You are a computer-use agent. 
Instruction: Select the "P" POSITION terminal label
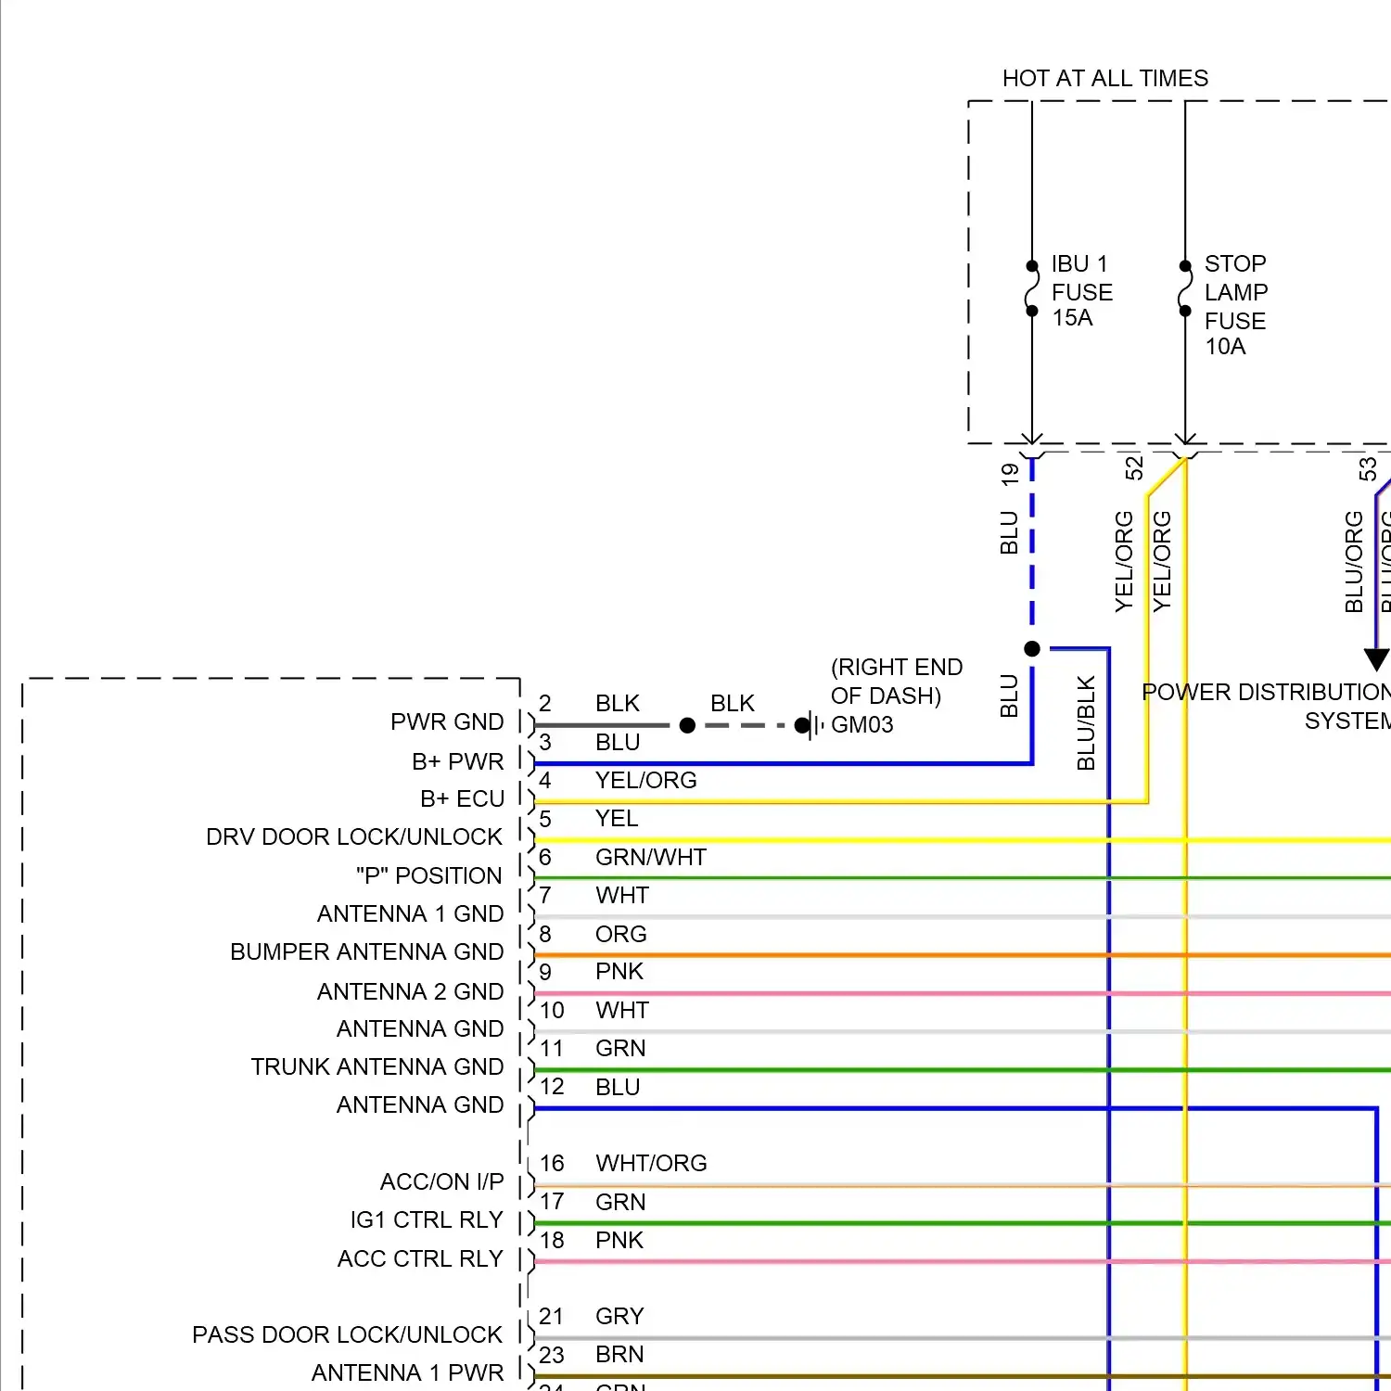click(428, 875)
